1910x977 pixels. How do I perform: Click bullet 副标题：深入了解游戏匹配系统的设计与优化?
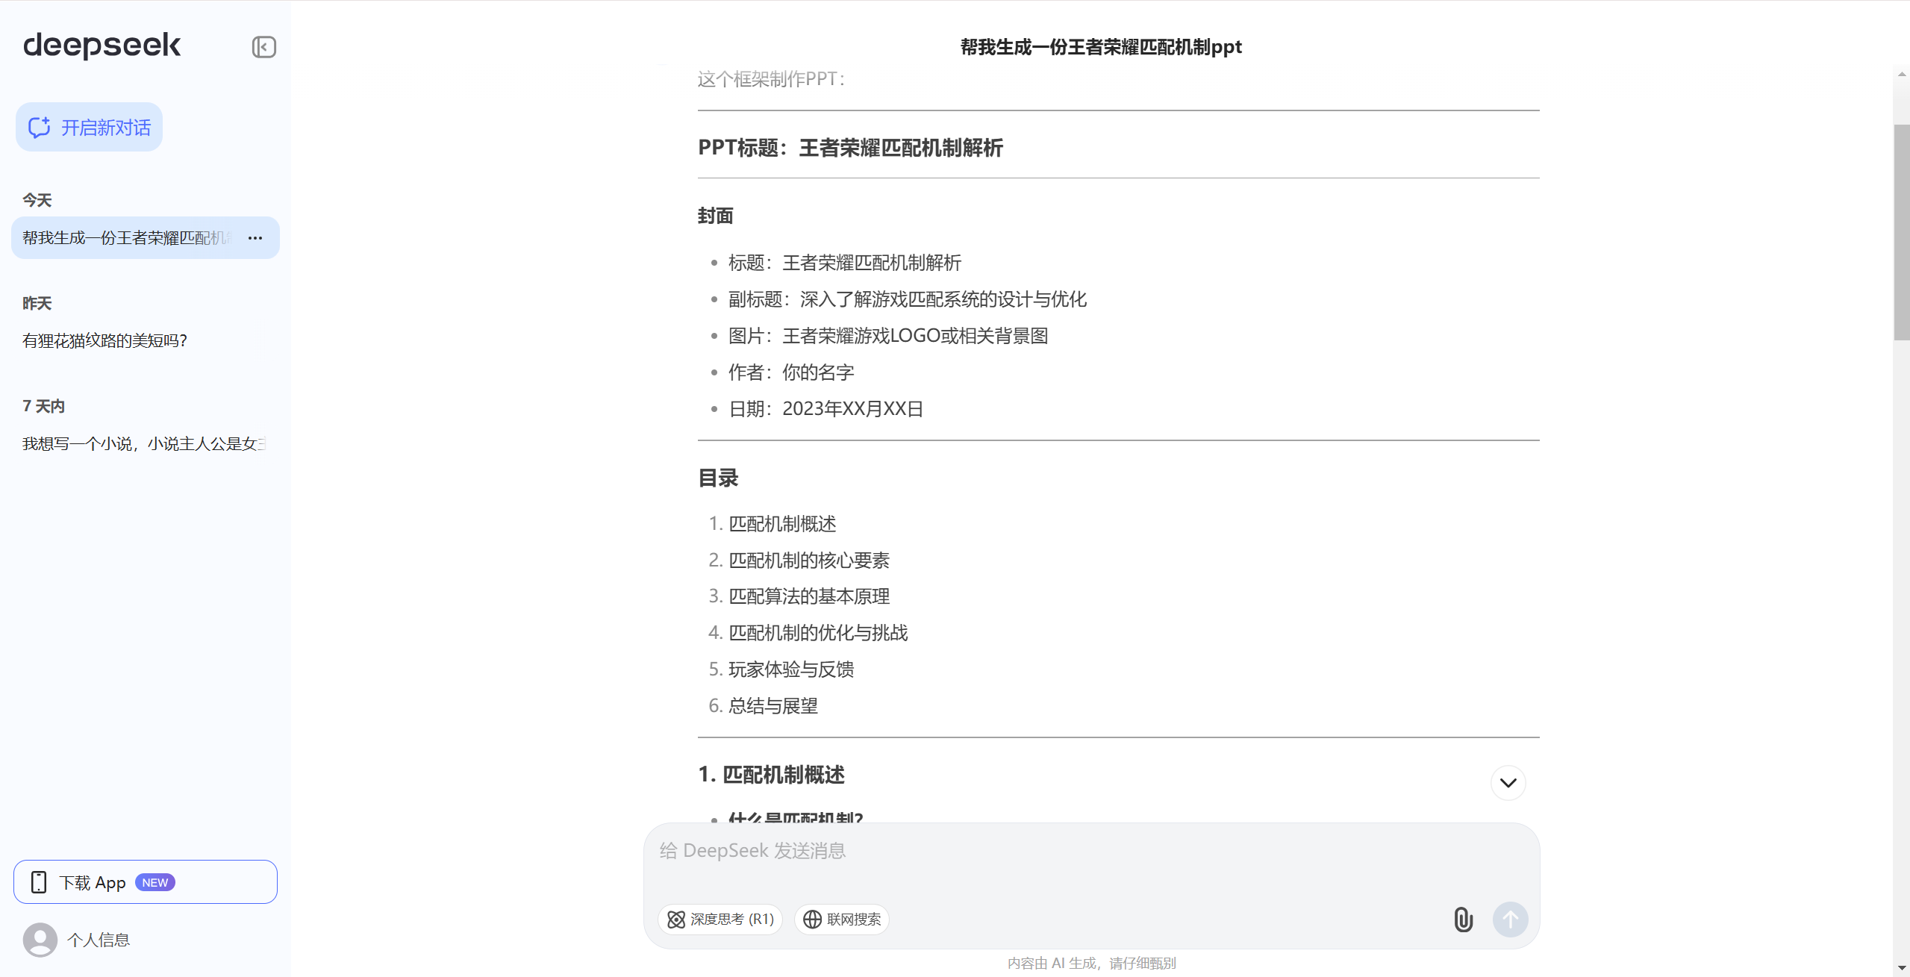908,299
